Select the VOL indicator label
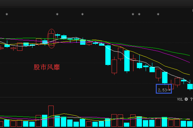 [x=180, y=99]
